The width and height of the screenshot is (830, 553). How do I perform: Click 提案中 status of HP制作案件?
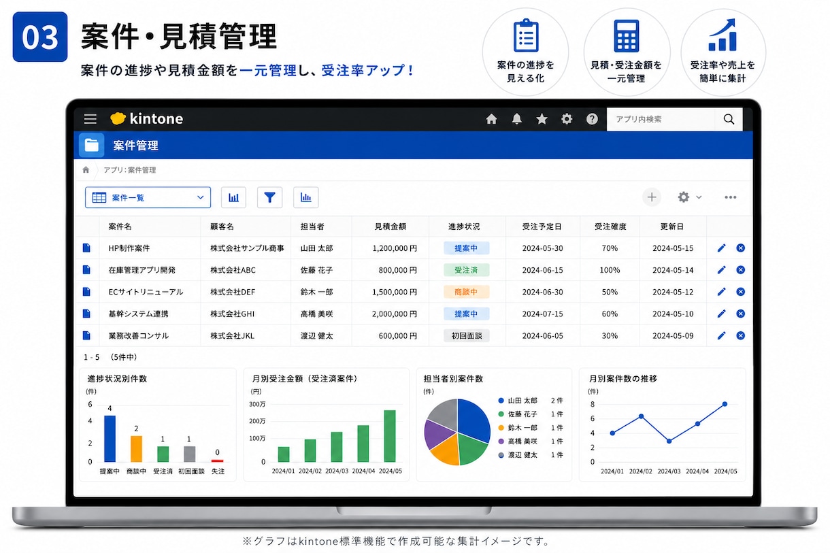(x=466, y=248)
